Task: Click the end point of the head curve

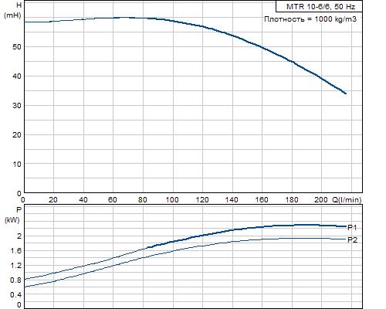Action: coord(345,93)
